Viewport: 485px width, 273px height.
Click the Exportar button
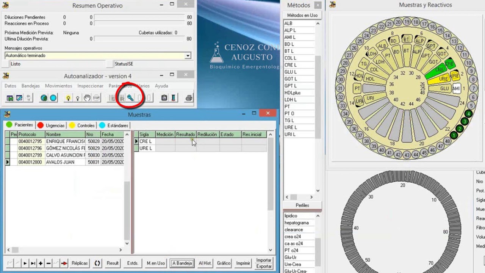coord(264,266)
